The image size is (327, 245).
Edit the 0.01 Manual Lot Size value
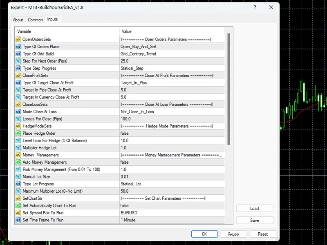[x=172, y=177]
